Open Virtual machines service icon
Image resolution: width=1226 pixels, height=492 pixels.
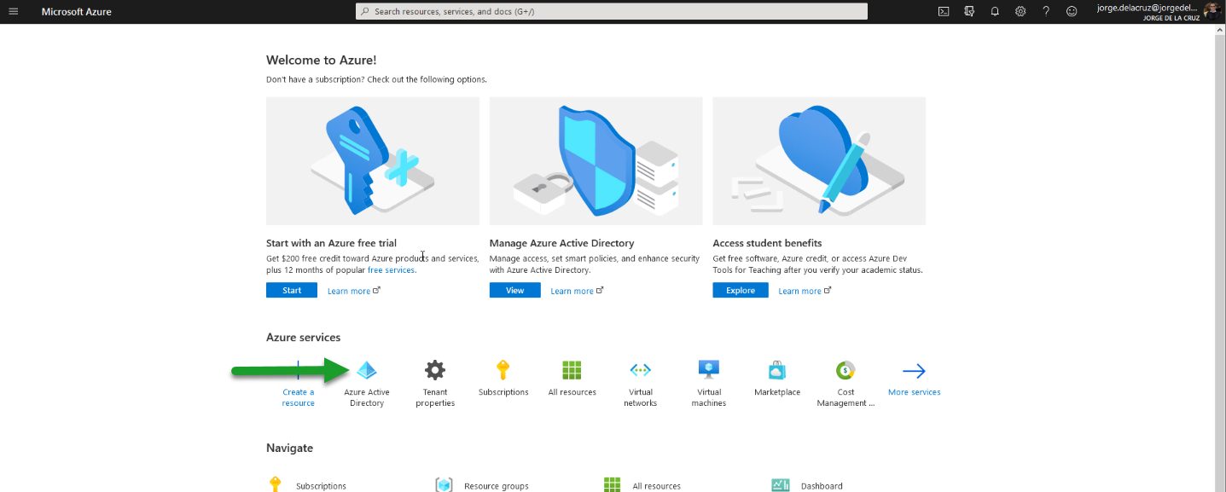click(x=709, y=370)
